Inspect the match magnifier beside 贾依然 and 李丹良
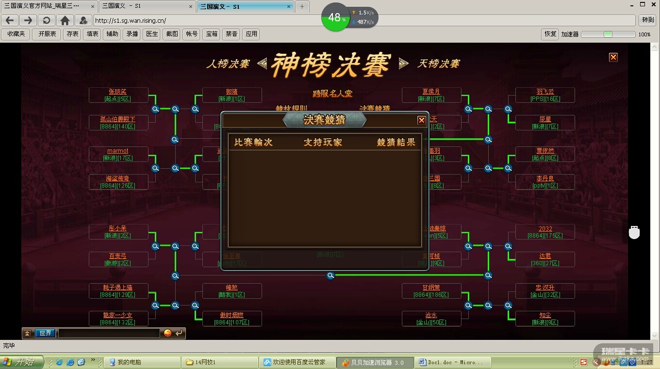The image size is (660, 369). (x=508, y=168)
